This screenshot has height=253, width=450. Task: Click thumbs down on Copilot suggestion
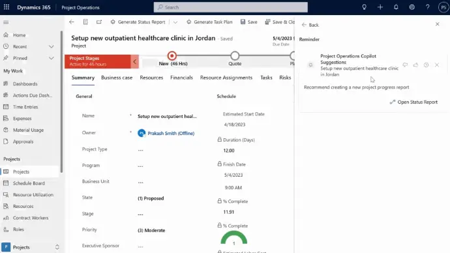point(405,65)
